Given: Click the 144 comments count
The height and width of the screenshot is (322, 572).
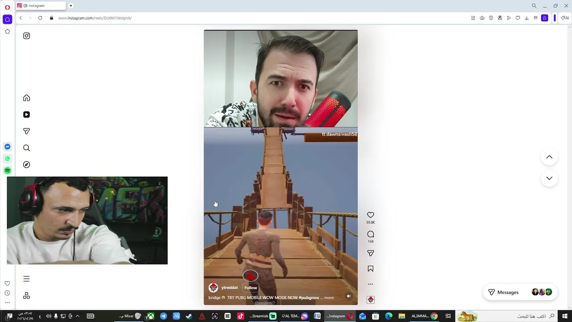Looking at the screenshot, I should pos(370,241).
